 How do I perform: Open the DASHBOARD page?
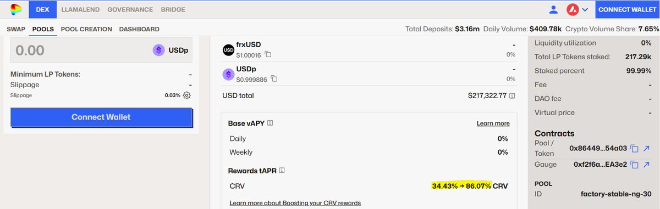(139, 29)
